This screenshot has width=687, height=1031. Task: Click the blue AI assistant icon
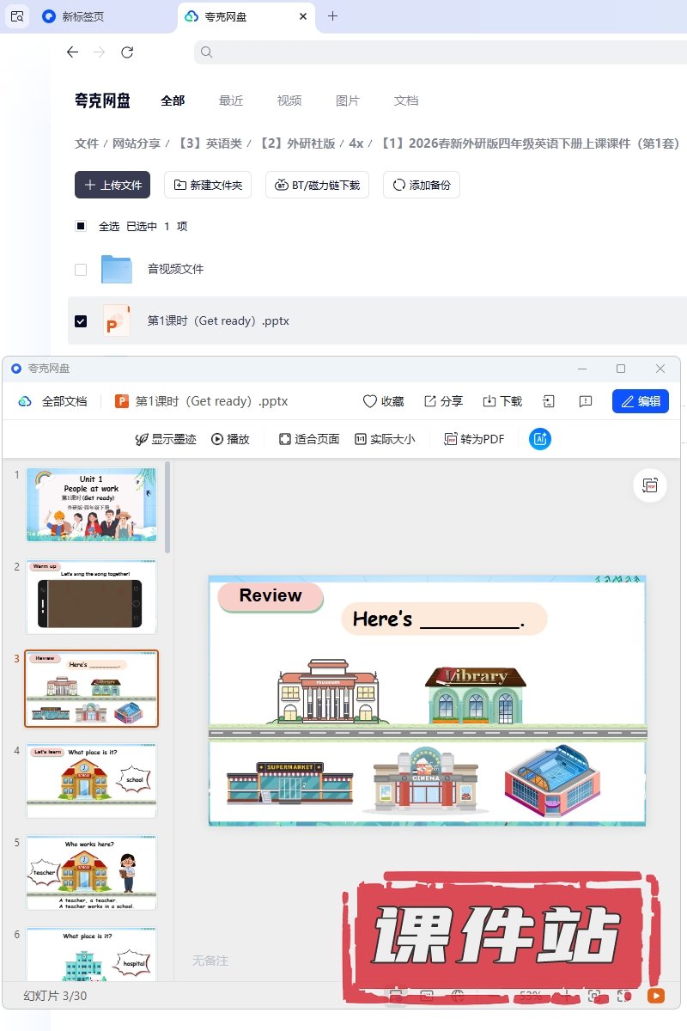[x=540, y=439]
